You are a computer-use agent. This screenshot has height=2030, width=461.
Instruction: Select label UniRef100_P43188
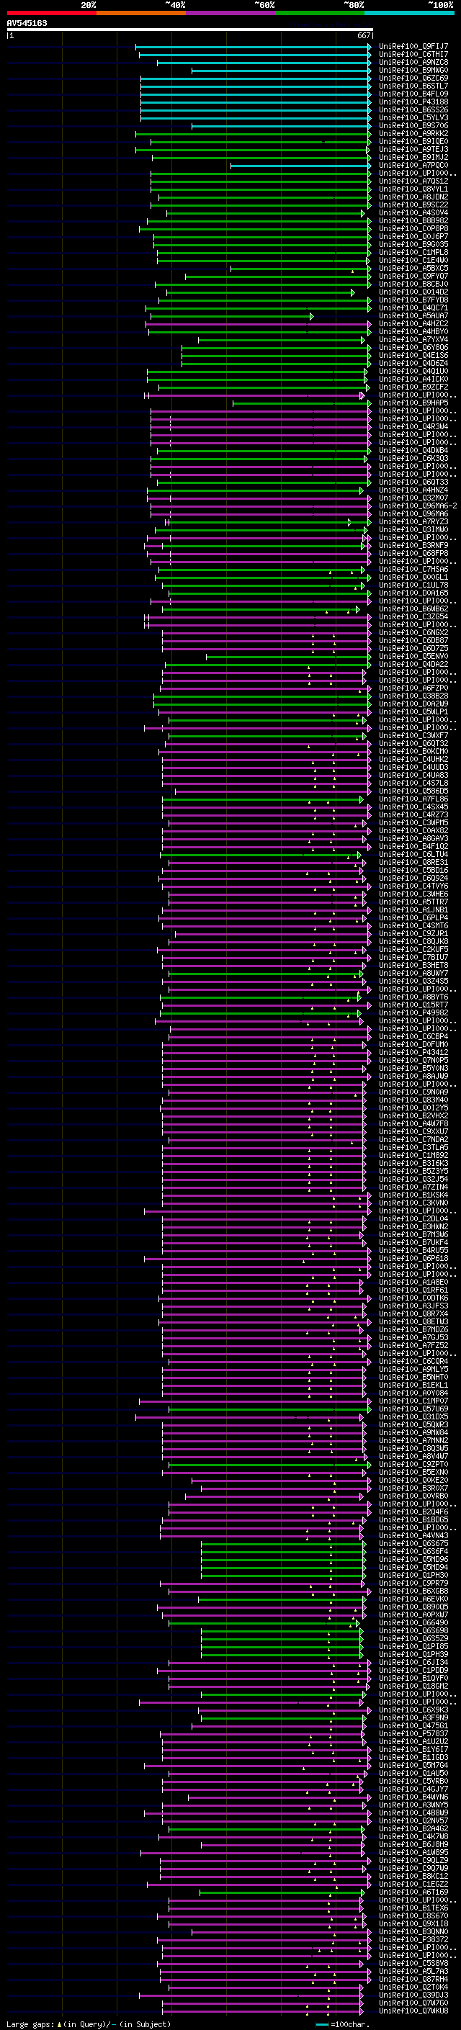tap(413, 102)
